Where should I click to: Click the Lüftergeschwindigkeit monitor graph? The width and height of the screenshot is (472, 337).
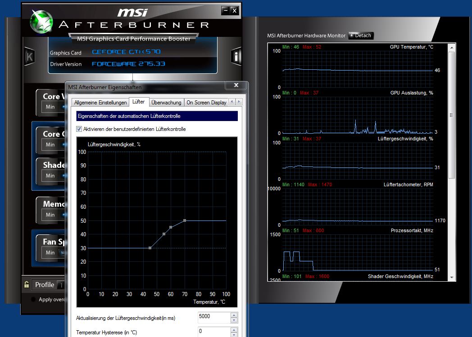click(358, 161)
